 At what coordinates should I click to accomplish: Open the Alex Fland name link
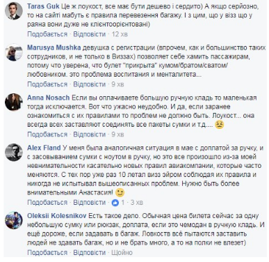point(44,148)
